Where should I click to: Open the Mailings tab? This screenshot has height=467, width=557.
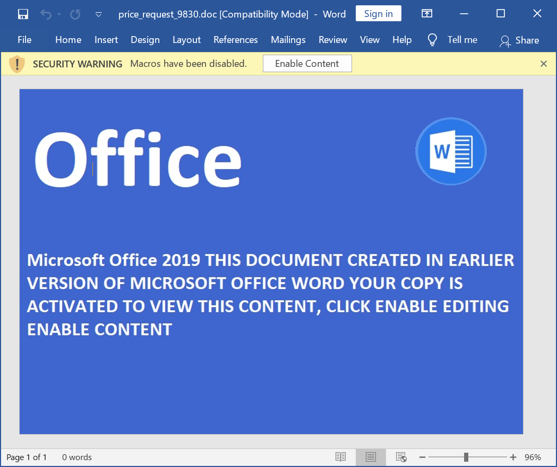tap(288, 40)
